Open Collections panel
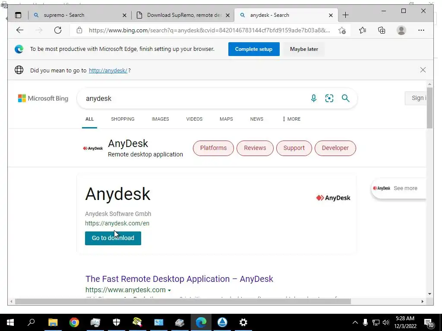442x331 pixels. tap(382, 30)
